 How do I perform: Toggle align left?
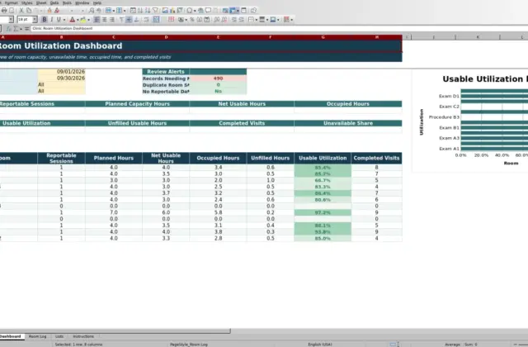tap(97, 20)
